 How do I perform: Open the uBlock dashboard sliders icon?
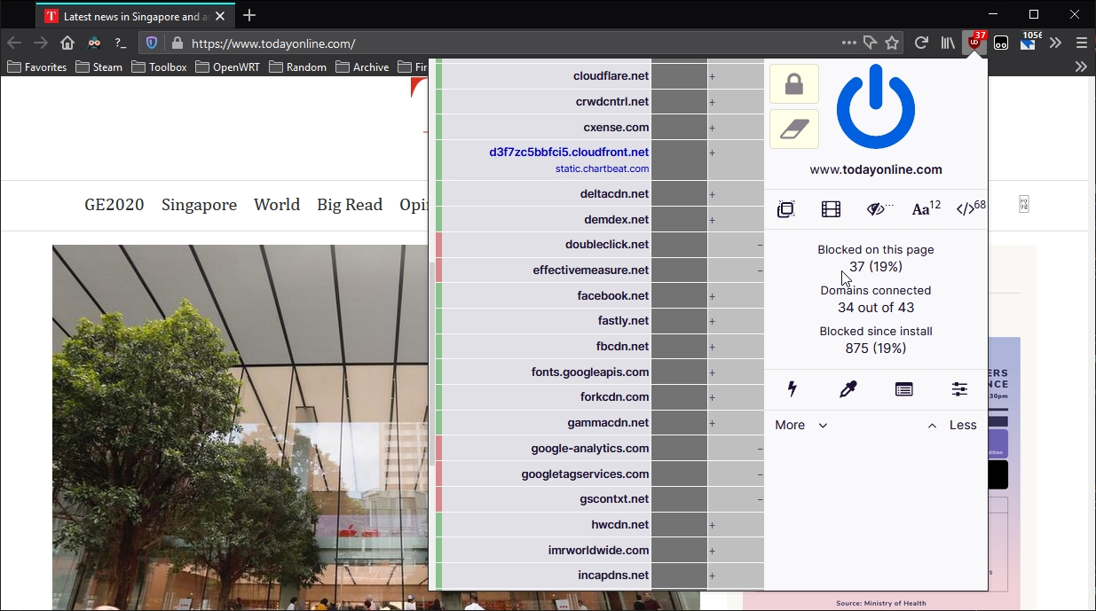pyautogui.click(x=959, y=388)
